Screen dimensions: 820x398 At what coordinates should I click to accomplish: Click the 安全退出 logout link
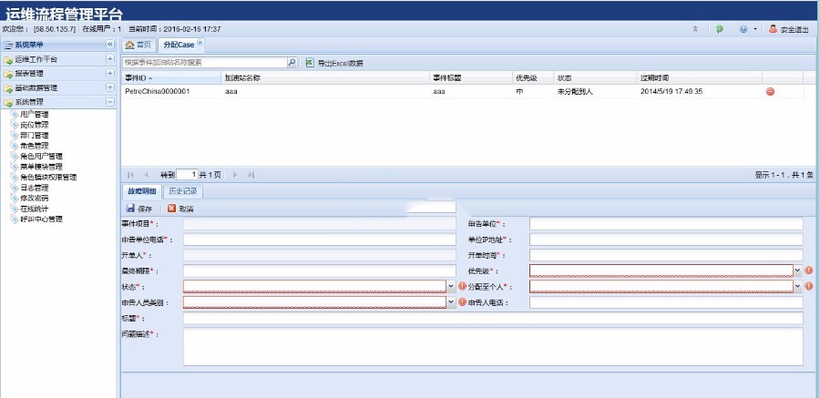[x=789, y=29]
